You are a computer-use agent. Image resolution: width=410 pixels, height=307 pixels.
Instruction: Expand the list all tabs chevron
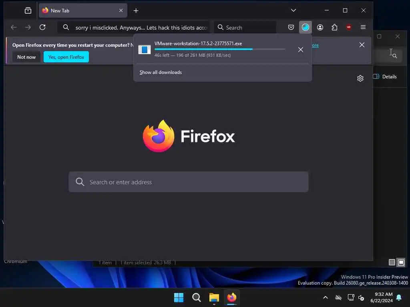[x=293, y=10]
